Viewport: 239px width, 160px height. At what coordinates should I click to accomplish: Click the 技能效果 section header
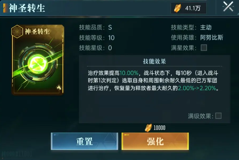pos(154,61)
